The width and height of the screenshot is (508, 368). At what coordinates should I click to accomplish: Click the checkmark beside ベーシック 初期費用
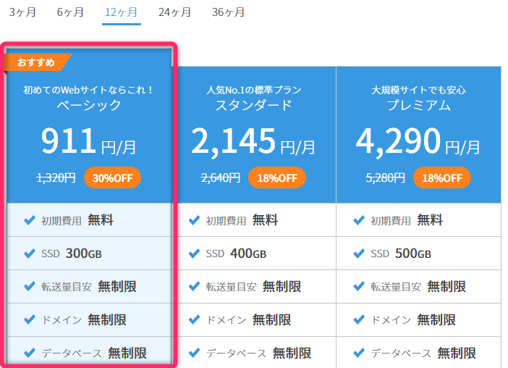[x=30, y=220]
